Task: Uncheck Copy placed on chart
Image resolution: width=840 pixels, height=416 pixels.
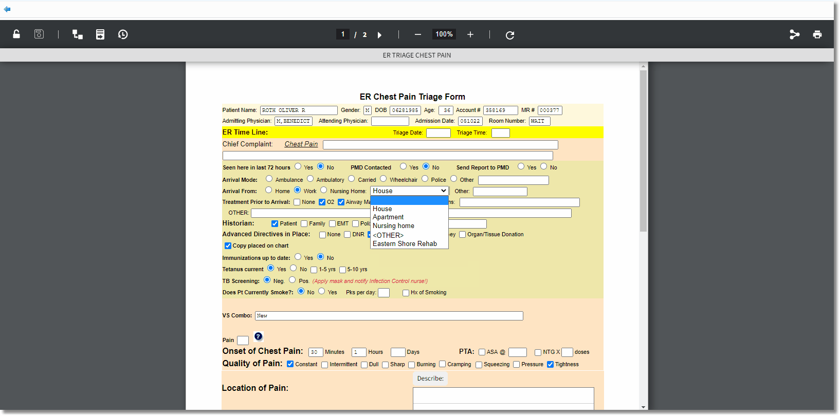Action: (228, 246)
